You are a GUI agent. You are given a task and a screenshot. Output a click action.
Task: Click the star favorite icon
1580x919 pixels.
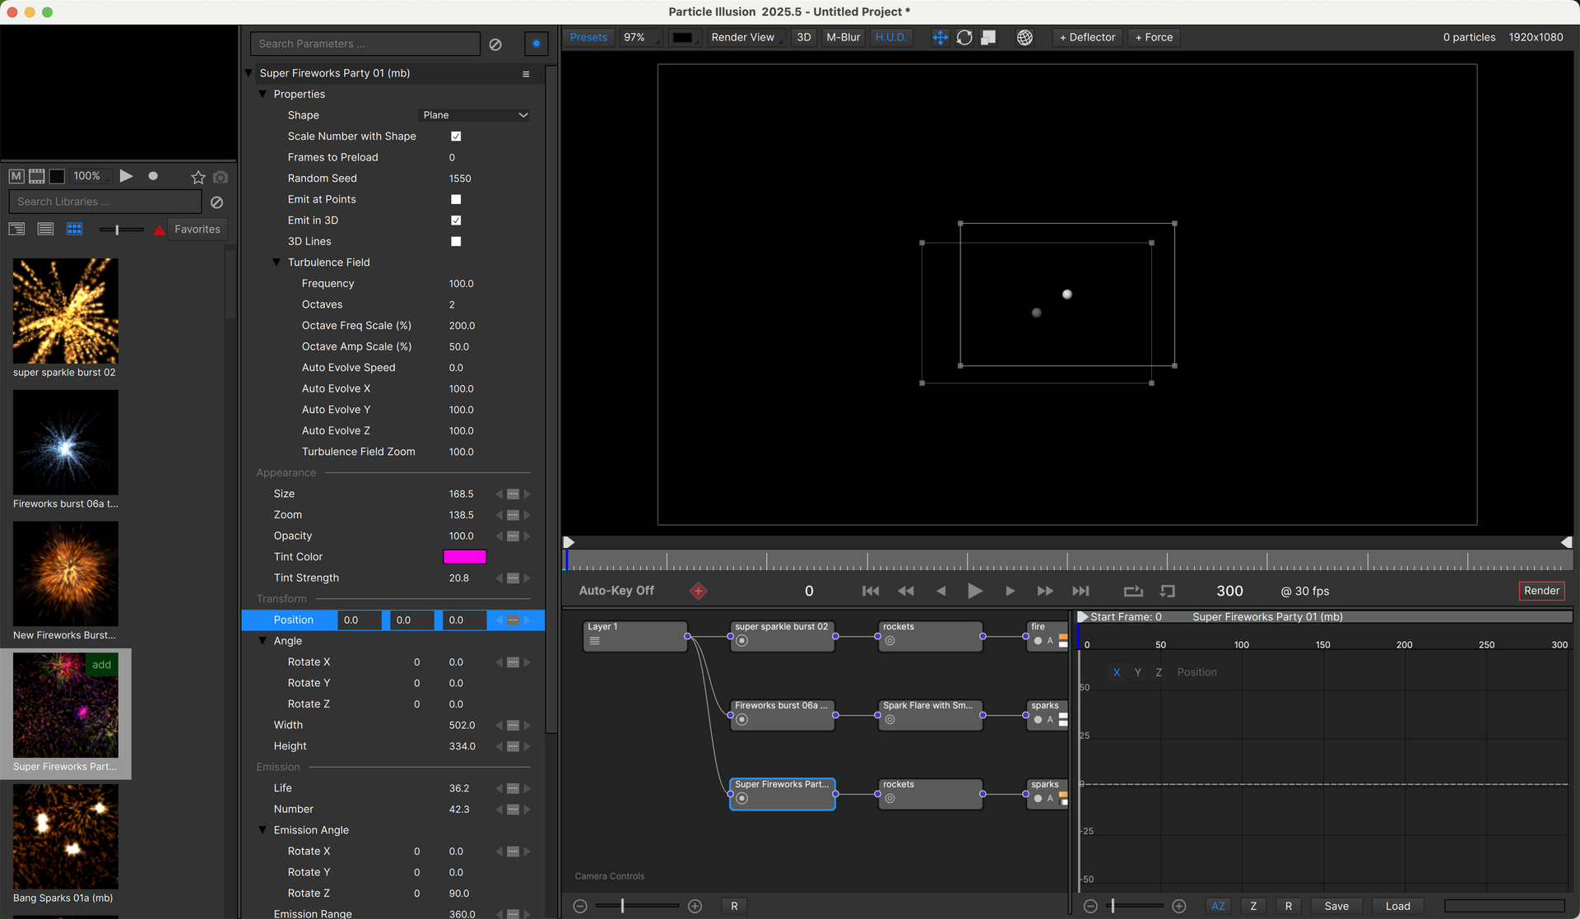click(x=197, y=177)
